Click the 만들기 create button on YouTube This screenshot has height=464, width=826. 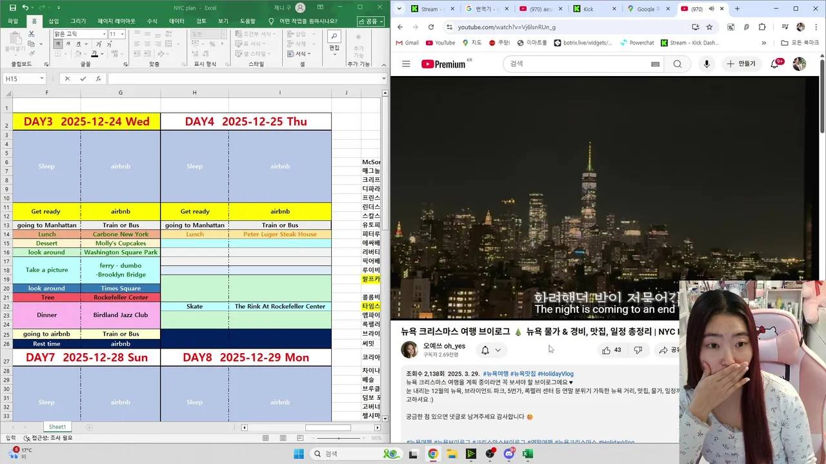coord(741,64)
